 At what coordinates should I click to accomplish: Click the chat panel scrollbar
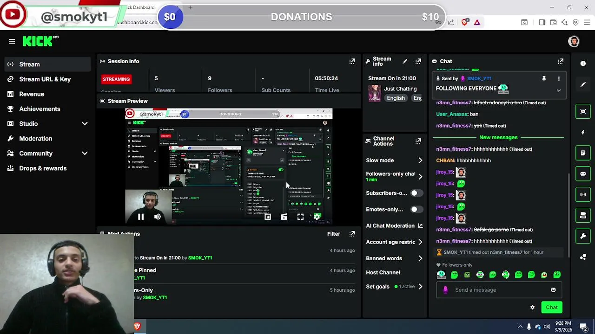pyautogui.click(x=569, y=214)
